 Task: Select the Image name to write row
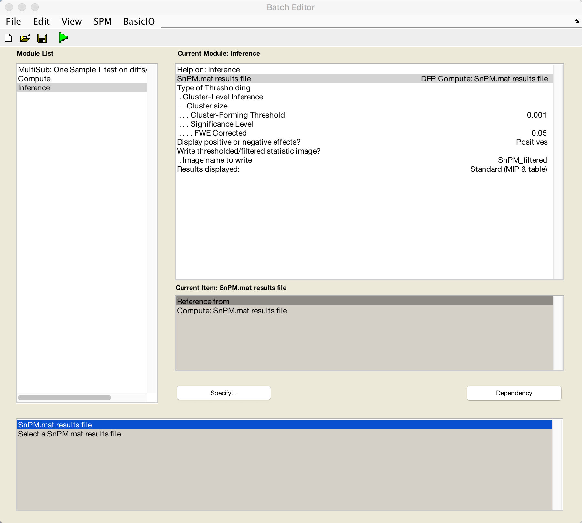(x=365, y=160)
